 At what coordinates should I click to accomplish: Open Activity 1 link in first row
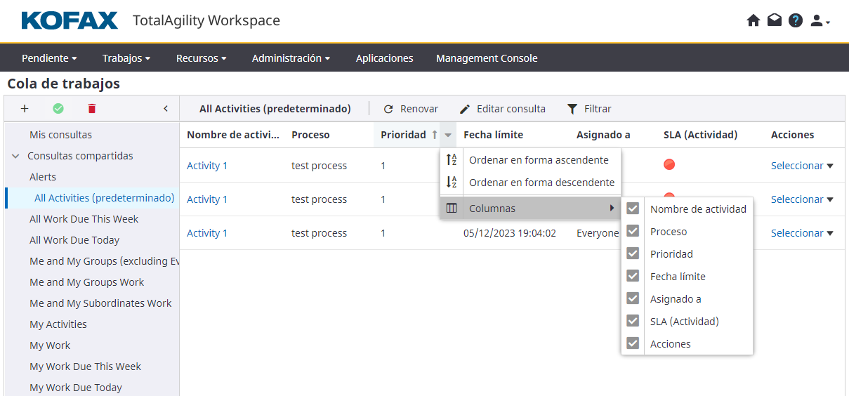coord(207,166)
